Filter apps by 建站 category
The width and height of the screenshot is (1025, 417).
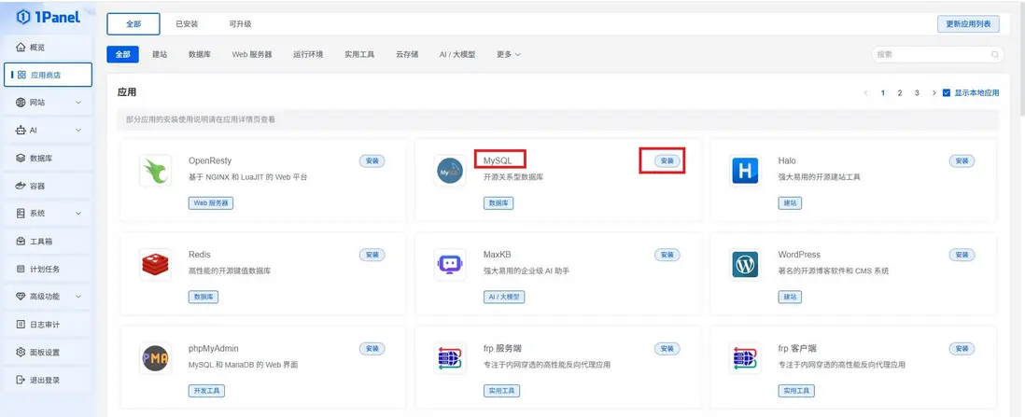(x=160, y=54)
